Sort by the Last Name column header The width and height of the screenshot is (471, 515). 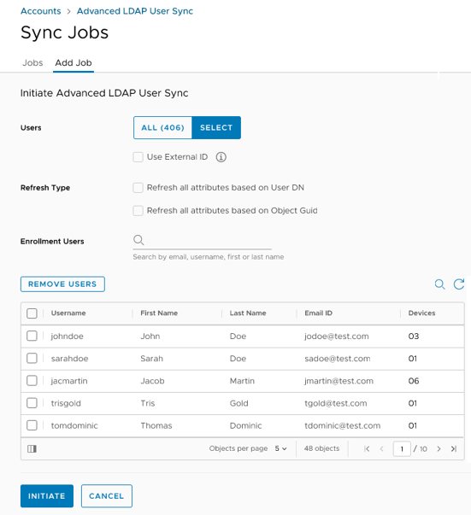click(x=248, y=313)
